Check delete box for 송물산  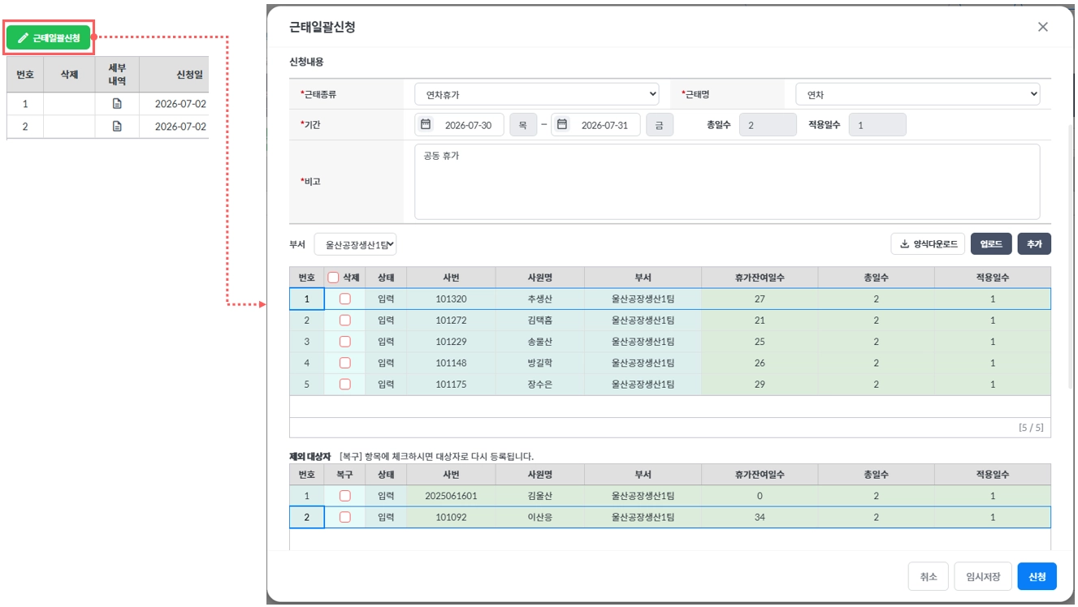pyautogui.click(x=345, y=342)
